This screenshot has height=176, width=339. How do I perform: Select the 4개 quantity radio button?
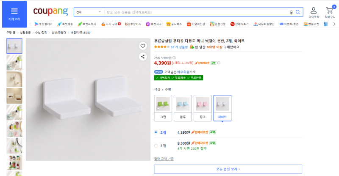coord(156,146)
